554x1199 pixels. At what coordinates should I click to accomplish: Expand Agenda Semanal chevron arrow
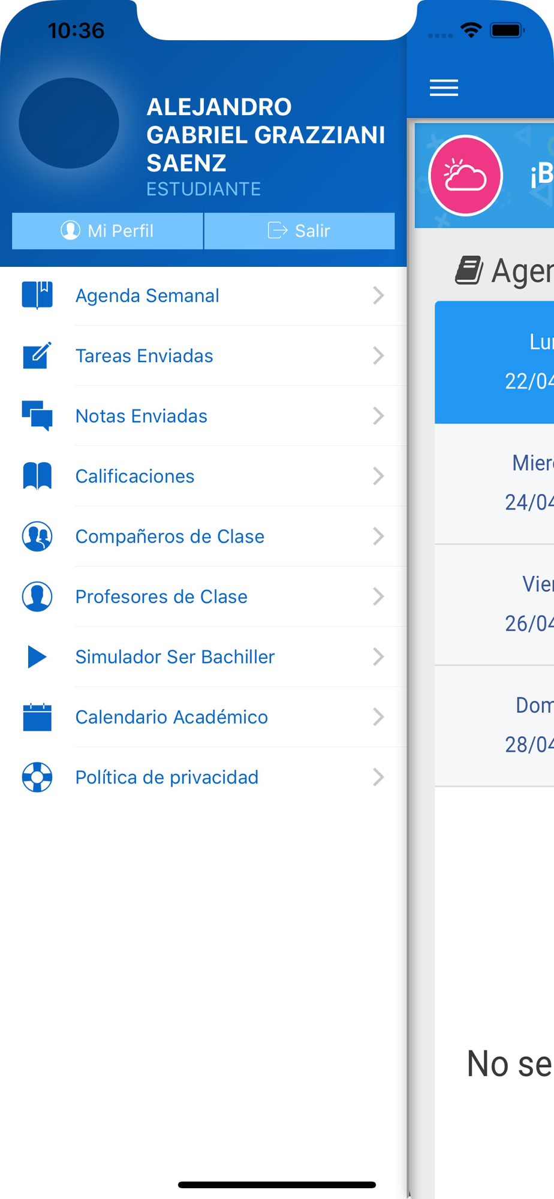coord(378,296)
